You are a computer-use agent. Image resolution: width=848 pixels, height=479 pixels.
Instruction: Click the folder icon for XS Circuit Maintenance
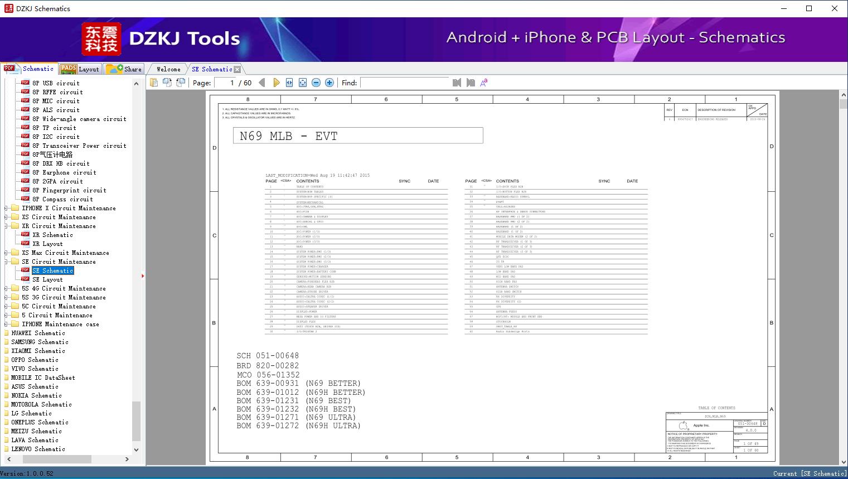(x=15, y=217)
